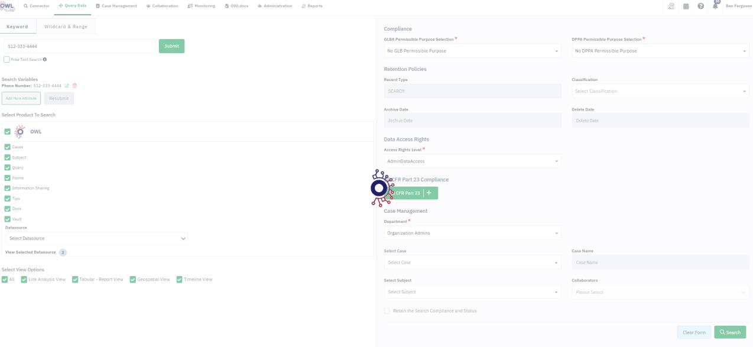Click the edit icon beside Phone Number variable
The image size is (753, 347).
(67, 86)
